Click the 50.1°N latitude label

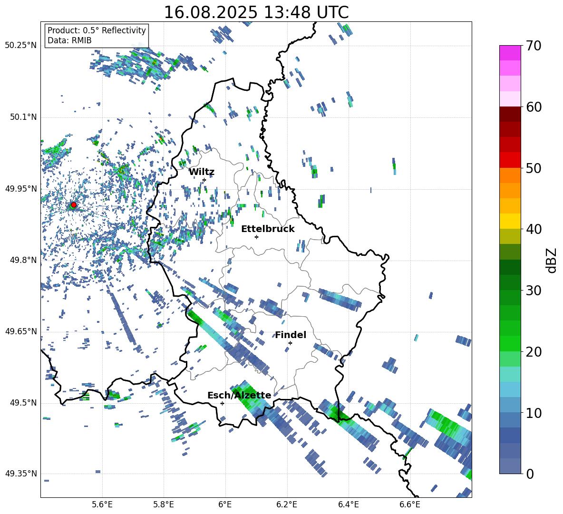pyautogui.click(x=23, y=117)
